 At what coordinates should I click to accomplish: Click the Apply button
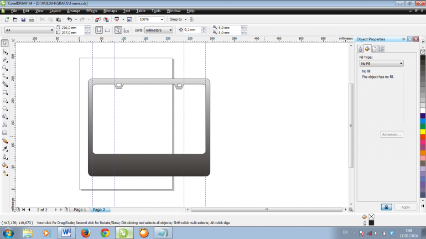coord(406,207)
